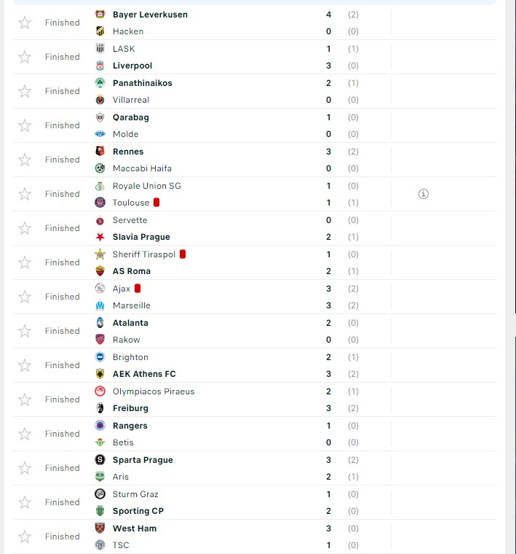Click the Toulouse red card indicator

156,203
